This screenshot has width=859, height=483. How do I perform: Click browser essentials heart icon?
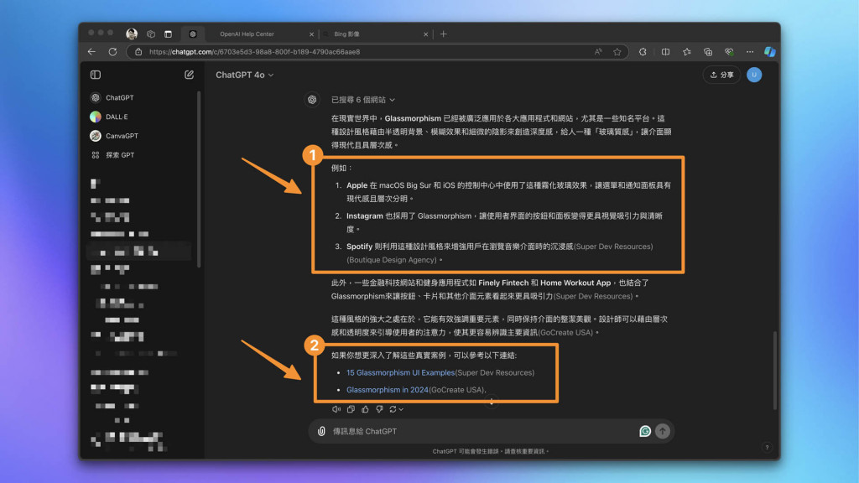pyautogui.click(x=729, y=51)
